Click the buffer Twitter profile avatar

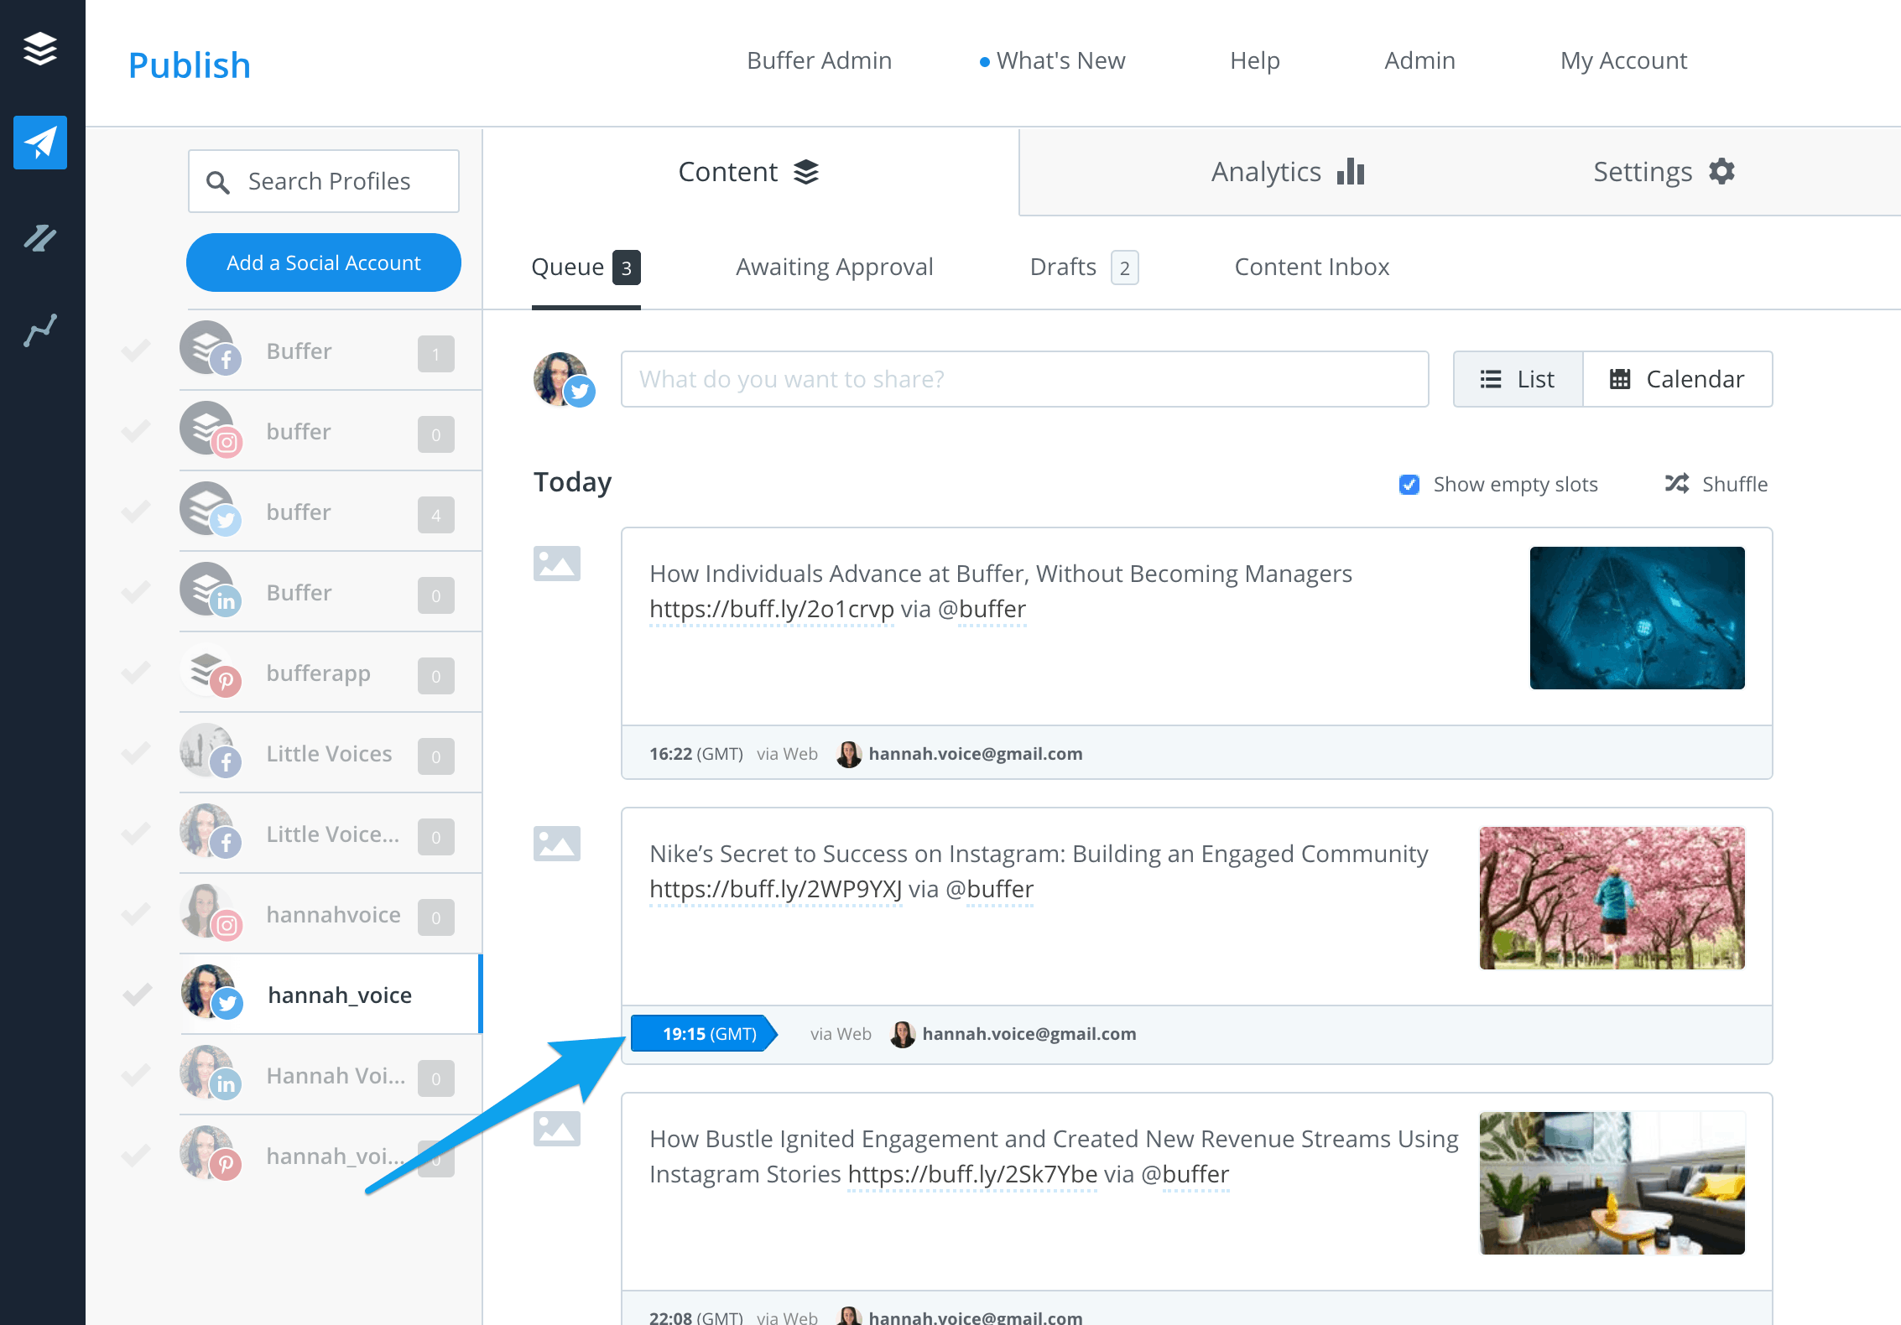pos(210,509)
